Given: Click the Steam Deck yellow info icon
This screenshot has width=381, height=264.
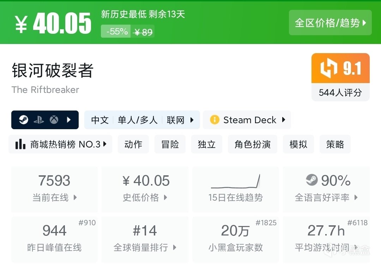Looking at the screenshot, I should [214, 120].
